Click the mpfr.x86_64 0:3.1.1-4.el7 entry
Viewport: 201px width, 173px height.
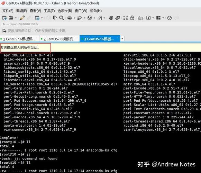pos(149,84)
